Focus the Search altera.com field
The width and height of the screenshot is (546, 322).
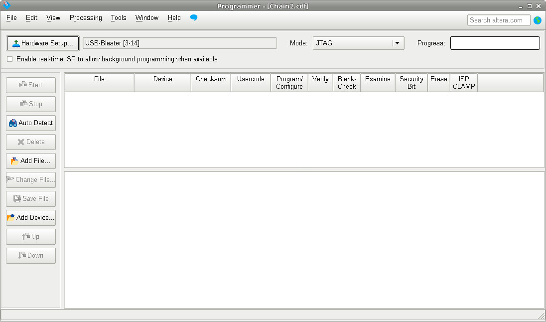pos(499,20)
